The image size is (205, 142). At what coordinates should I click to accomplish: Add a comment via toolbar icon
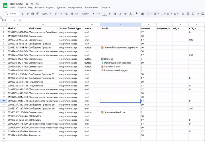pyautogui.click(x=188, y=14)
